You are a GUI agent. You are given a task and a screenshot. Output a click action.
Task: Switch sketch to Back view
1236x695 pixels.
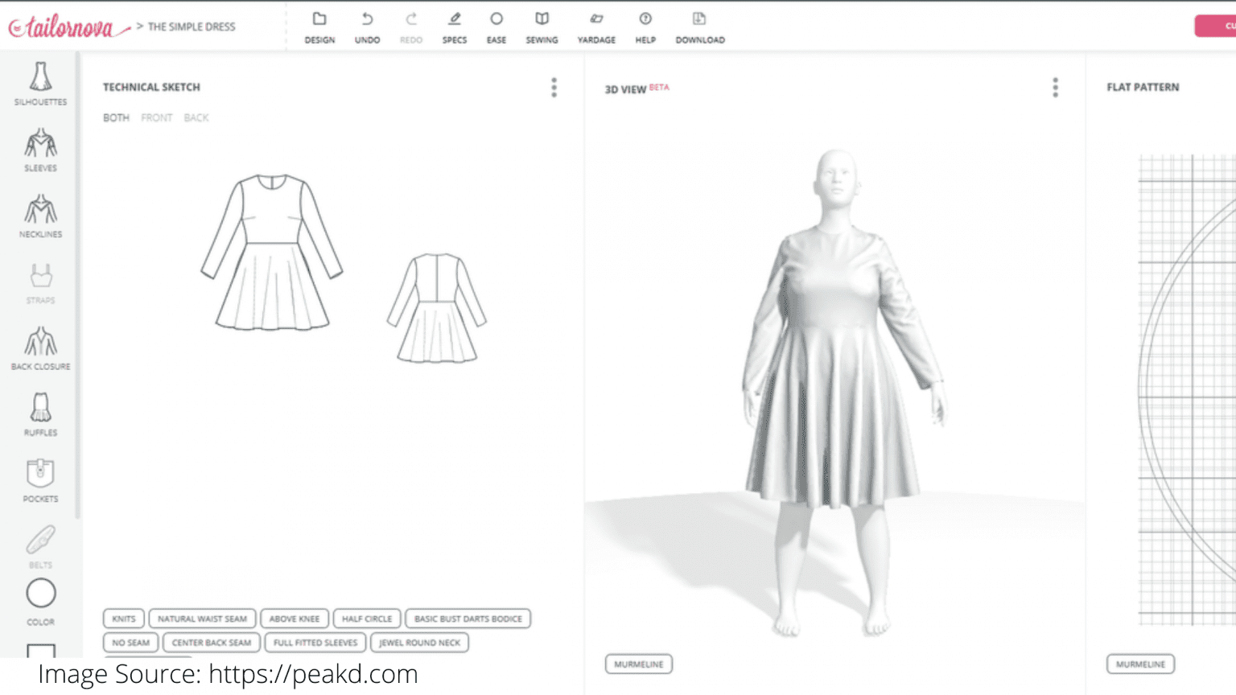tap(196, 117)
